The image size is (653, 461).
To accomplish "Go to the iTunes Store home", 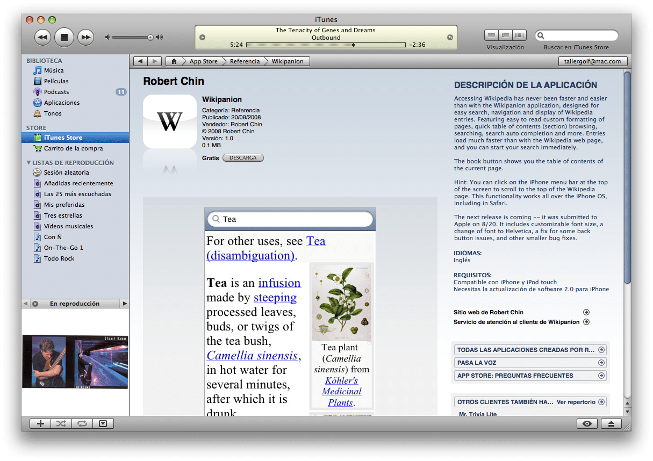I will coord(174,61).
